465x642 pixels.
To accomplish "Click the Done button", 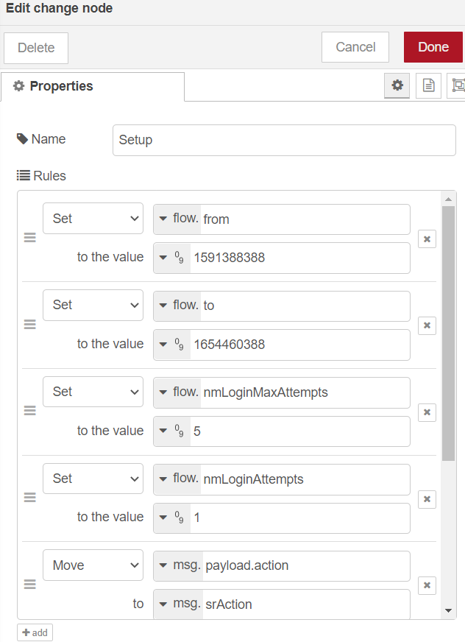I will click(433, 47).
